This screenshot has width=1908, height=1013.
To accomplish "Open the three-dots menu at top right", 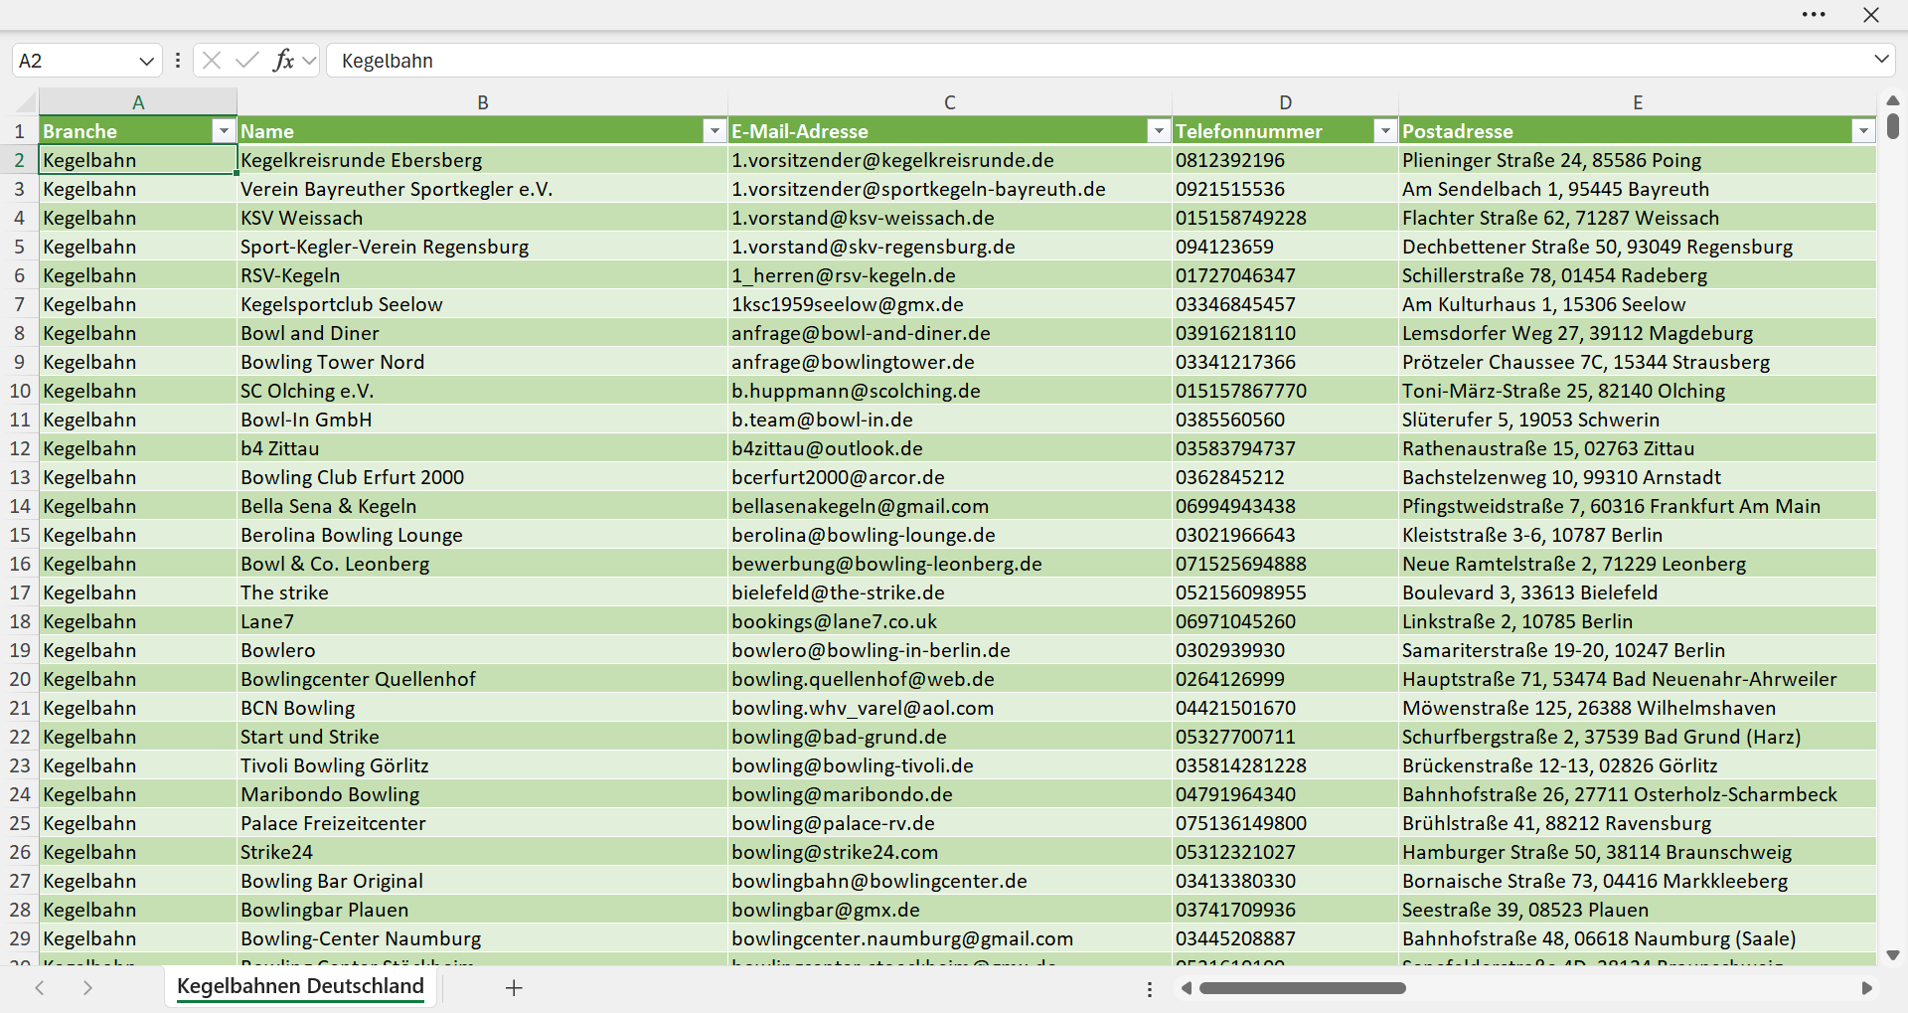I will (1814, 15).
